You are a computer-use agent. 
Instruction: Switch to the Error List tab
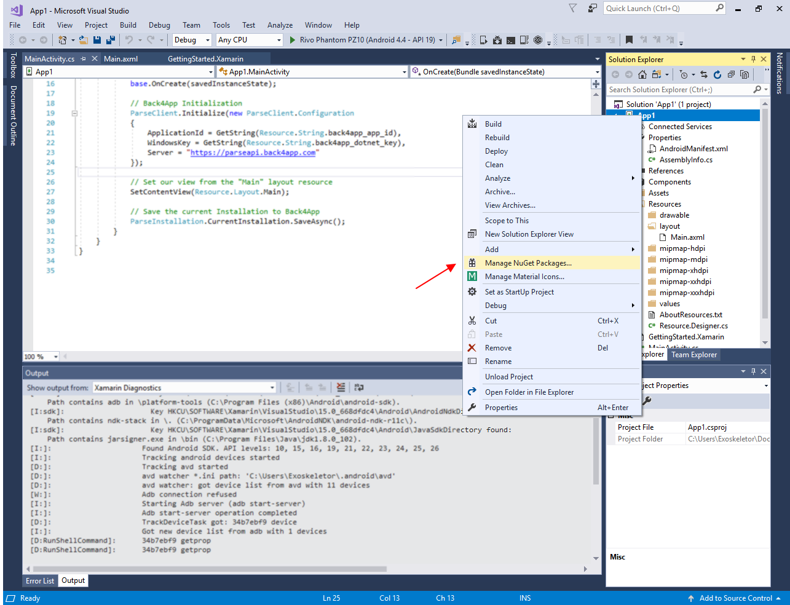[x=40, y=580]
